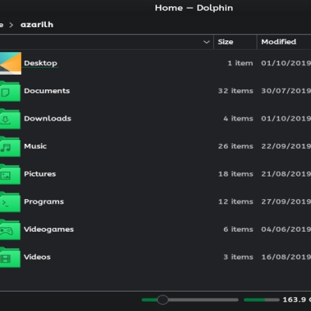Sort by the Size column header

(236, 42)
